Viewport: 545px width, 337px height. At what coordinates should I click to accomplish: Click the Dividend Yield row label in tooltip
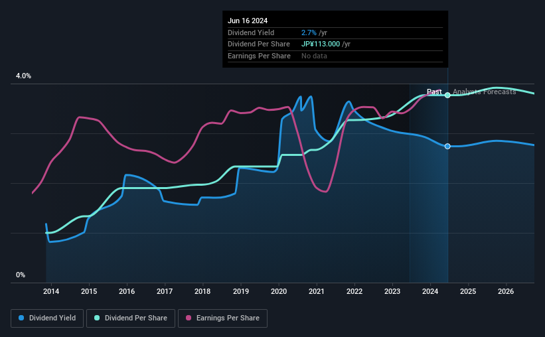tap(251, 33)
